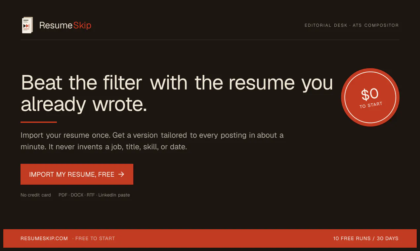Viewport: 420px width, 251px height.
Task: Click the 'Beat the filter' headline
Action: tap(177, 93)
